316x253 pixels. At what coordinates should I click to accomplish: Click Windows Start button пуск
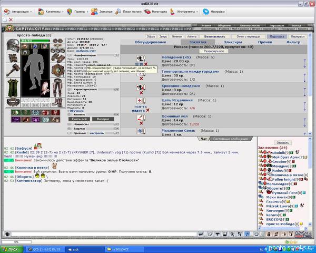click(11, 249)
